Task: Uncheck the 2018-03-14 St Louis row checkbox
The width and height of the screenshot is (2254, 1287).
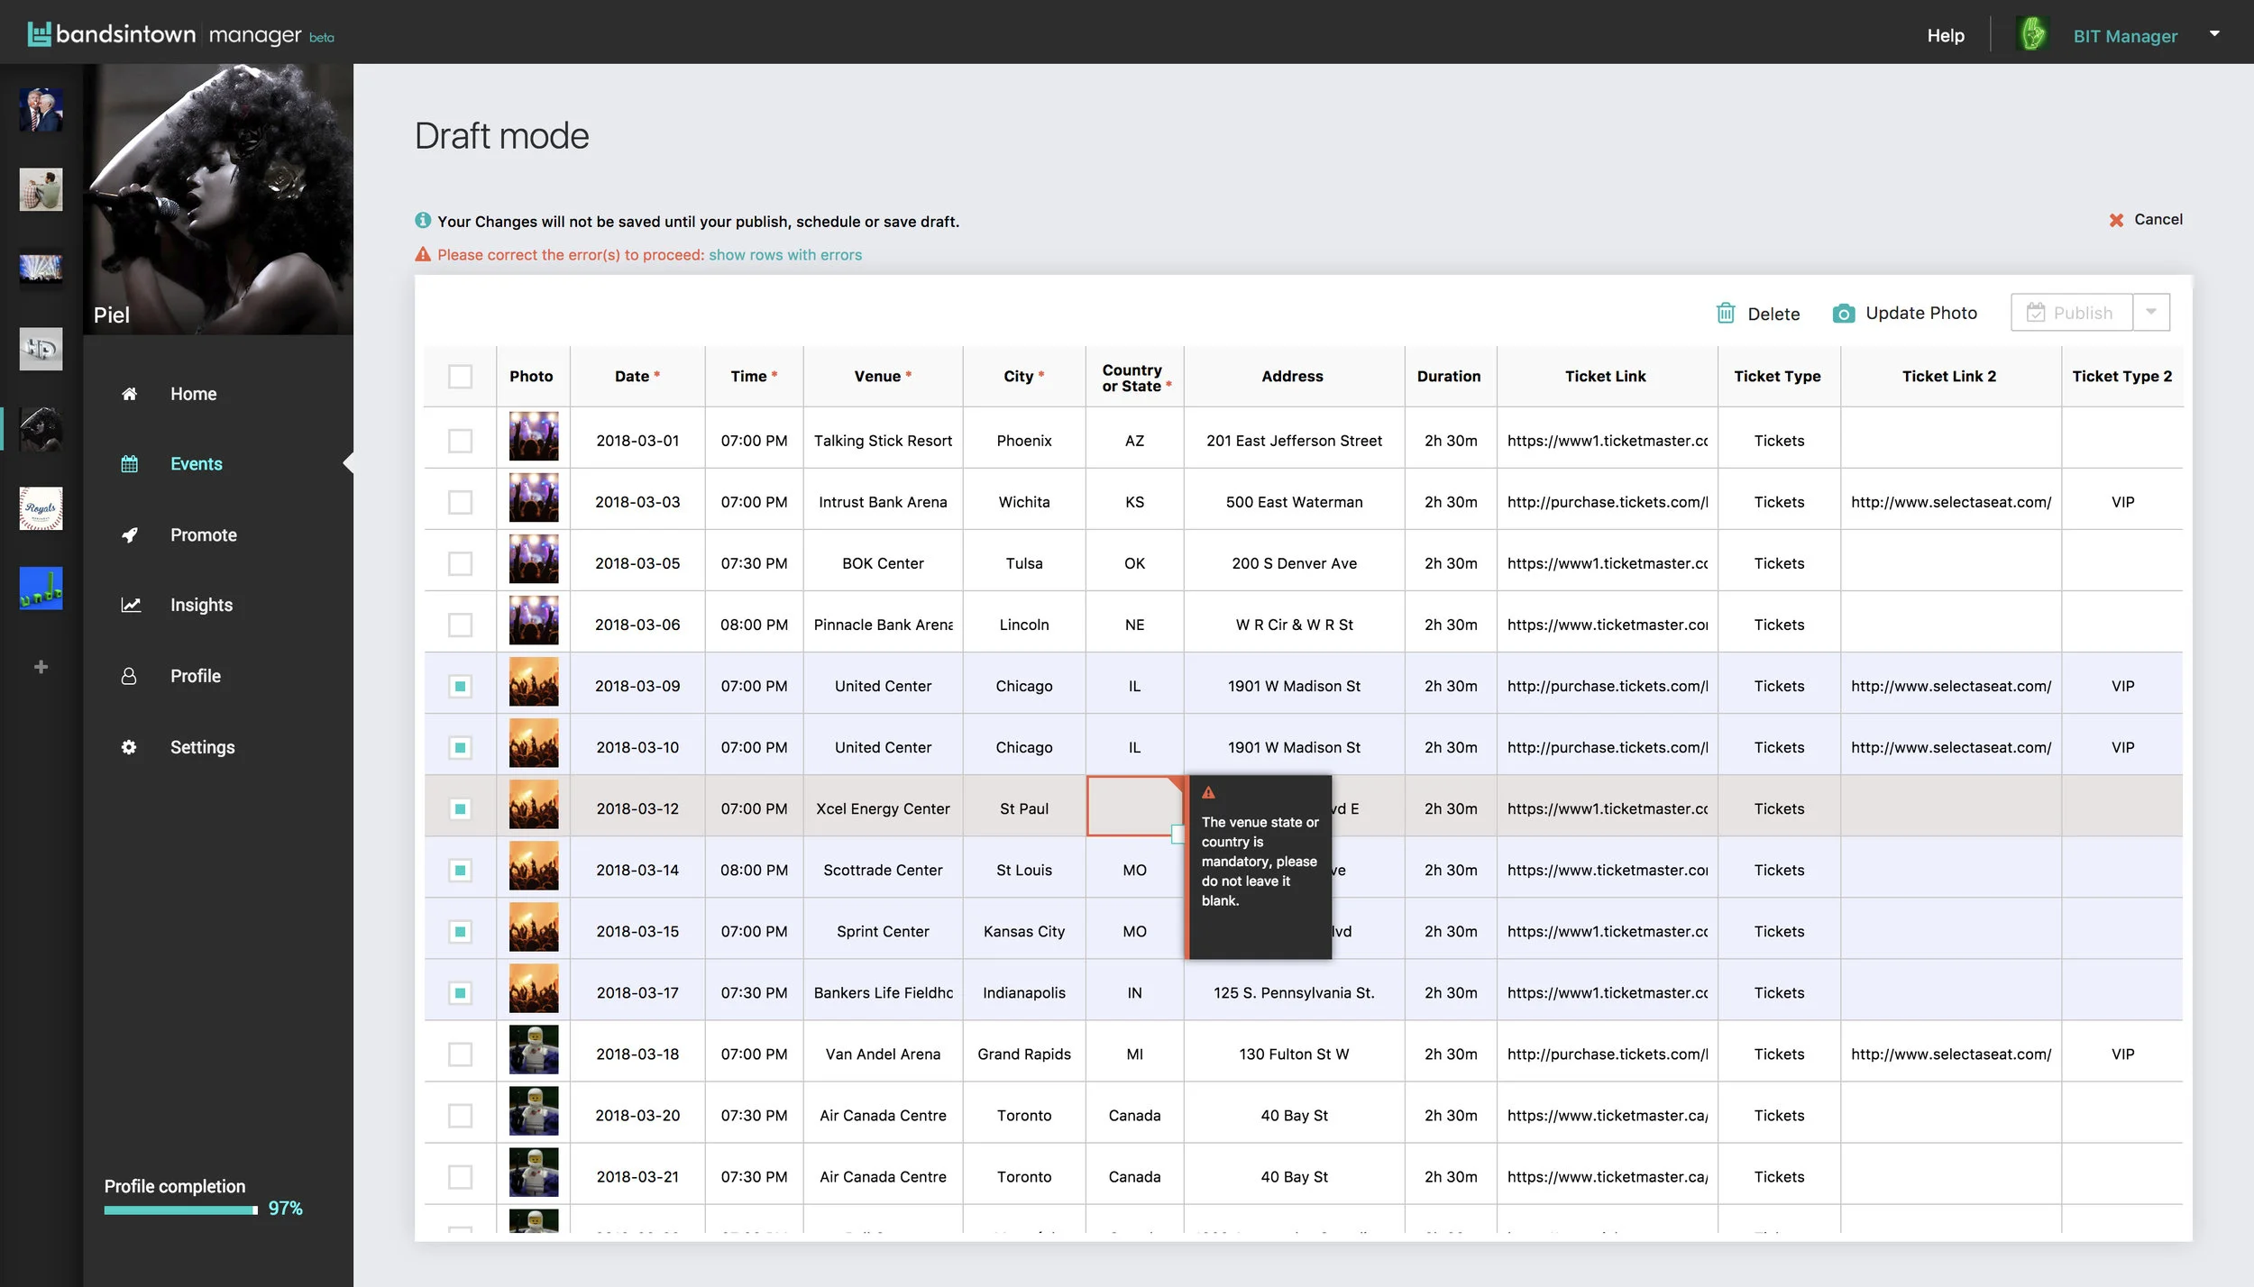Action: coord(460,870)
